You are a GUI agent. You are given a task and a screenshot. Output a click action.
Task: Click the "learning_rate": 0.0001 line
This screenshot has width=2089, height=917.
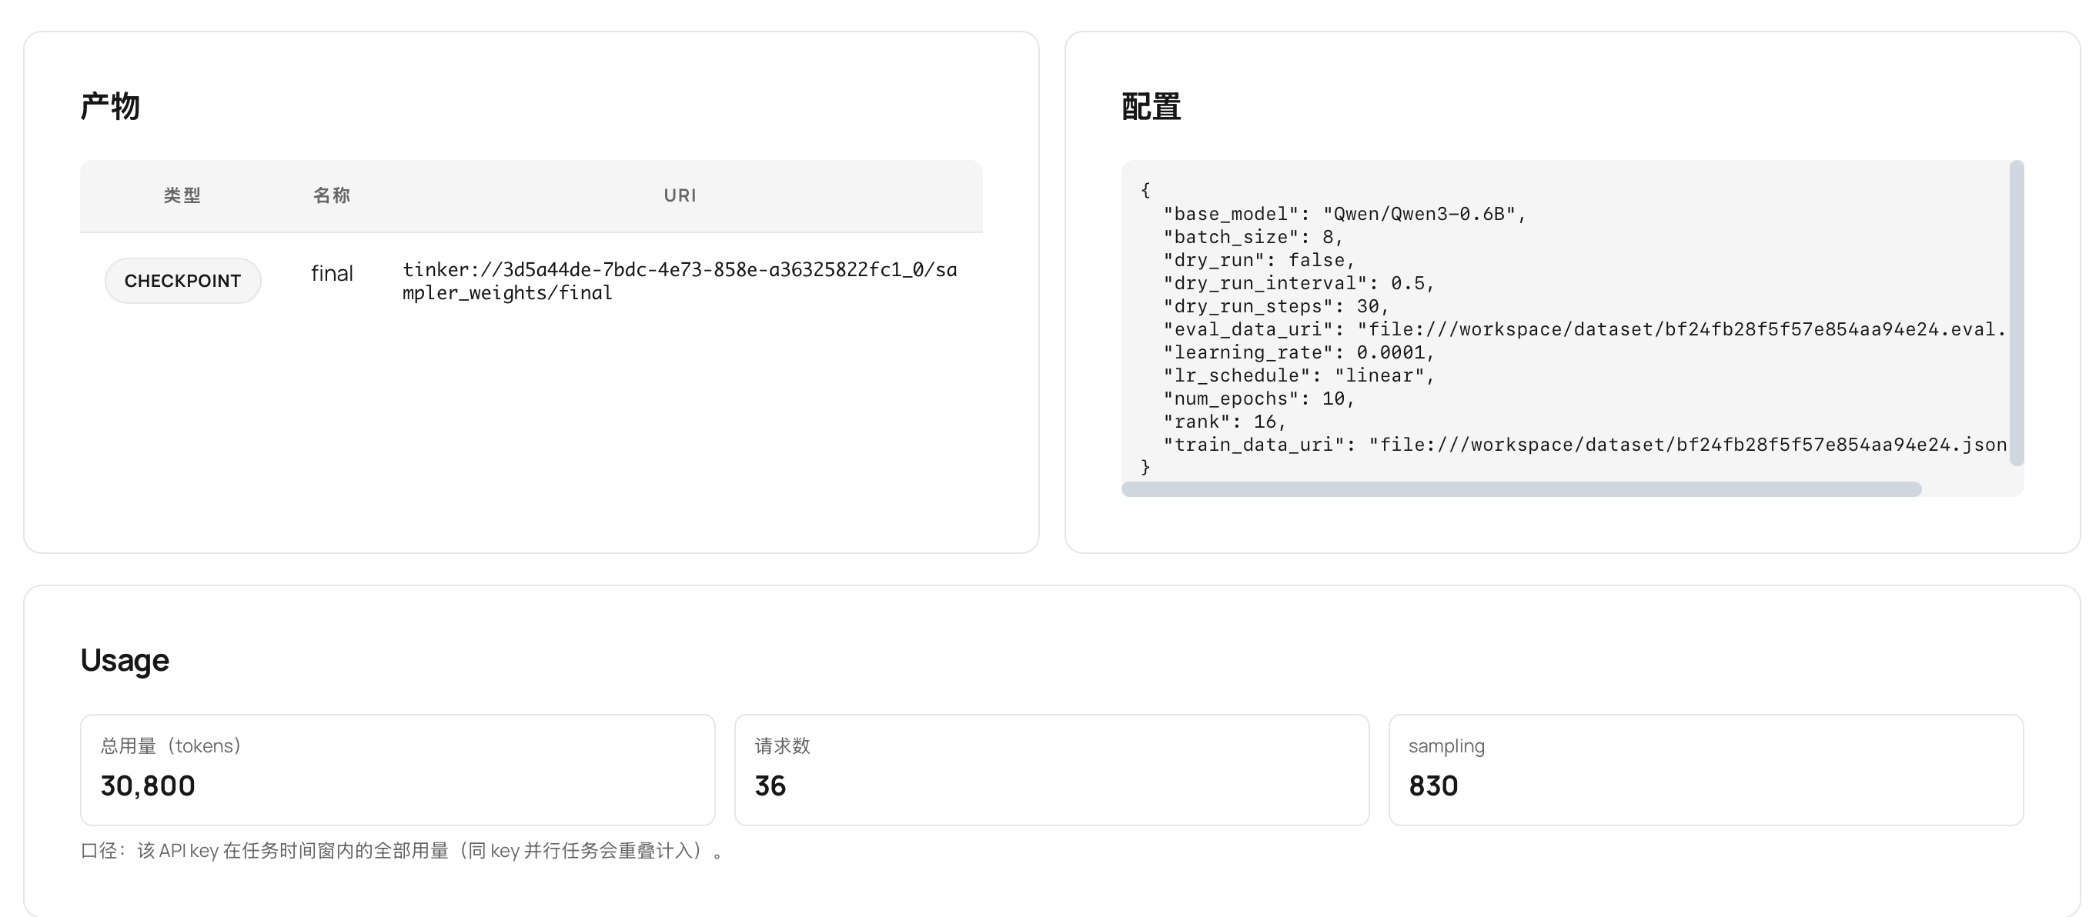coord(1299,352)
